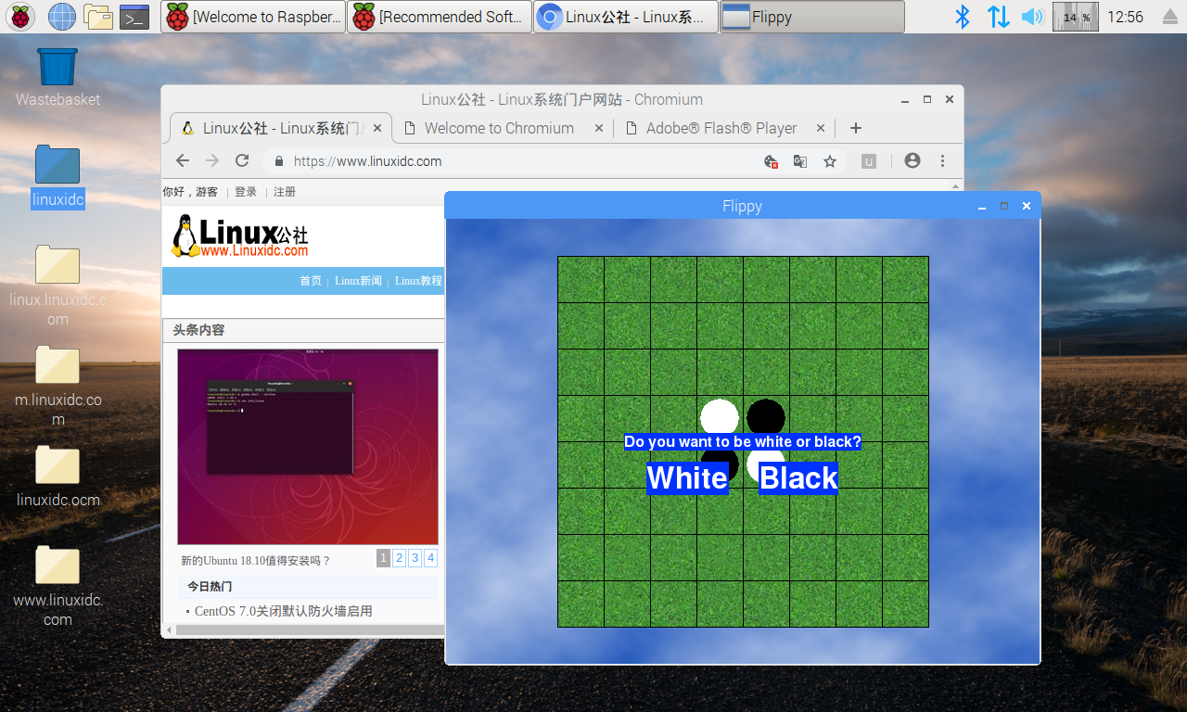
Task: Choose Black in the Flippy game
Action: click(x=798, y=478)
